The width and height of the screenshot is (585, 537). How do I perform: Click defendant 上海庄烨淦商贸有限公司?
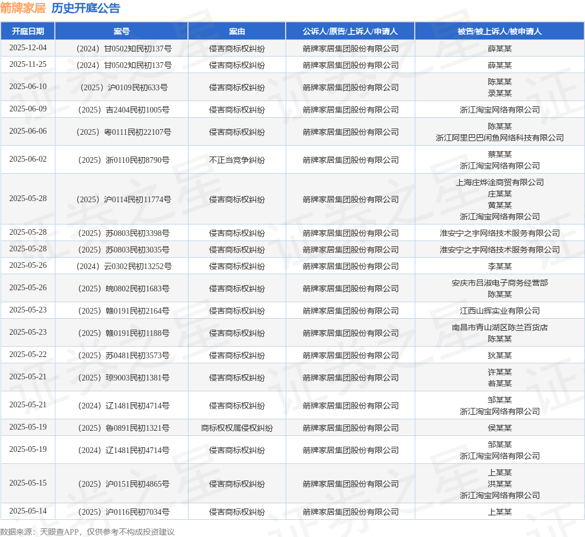[x=499, y=182]
